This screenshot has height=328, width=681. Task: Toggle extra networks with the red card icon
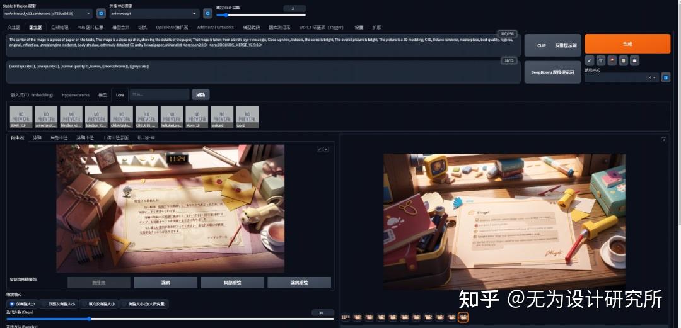pos(612,60)
